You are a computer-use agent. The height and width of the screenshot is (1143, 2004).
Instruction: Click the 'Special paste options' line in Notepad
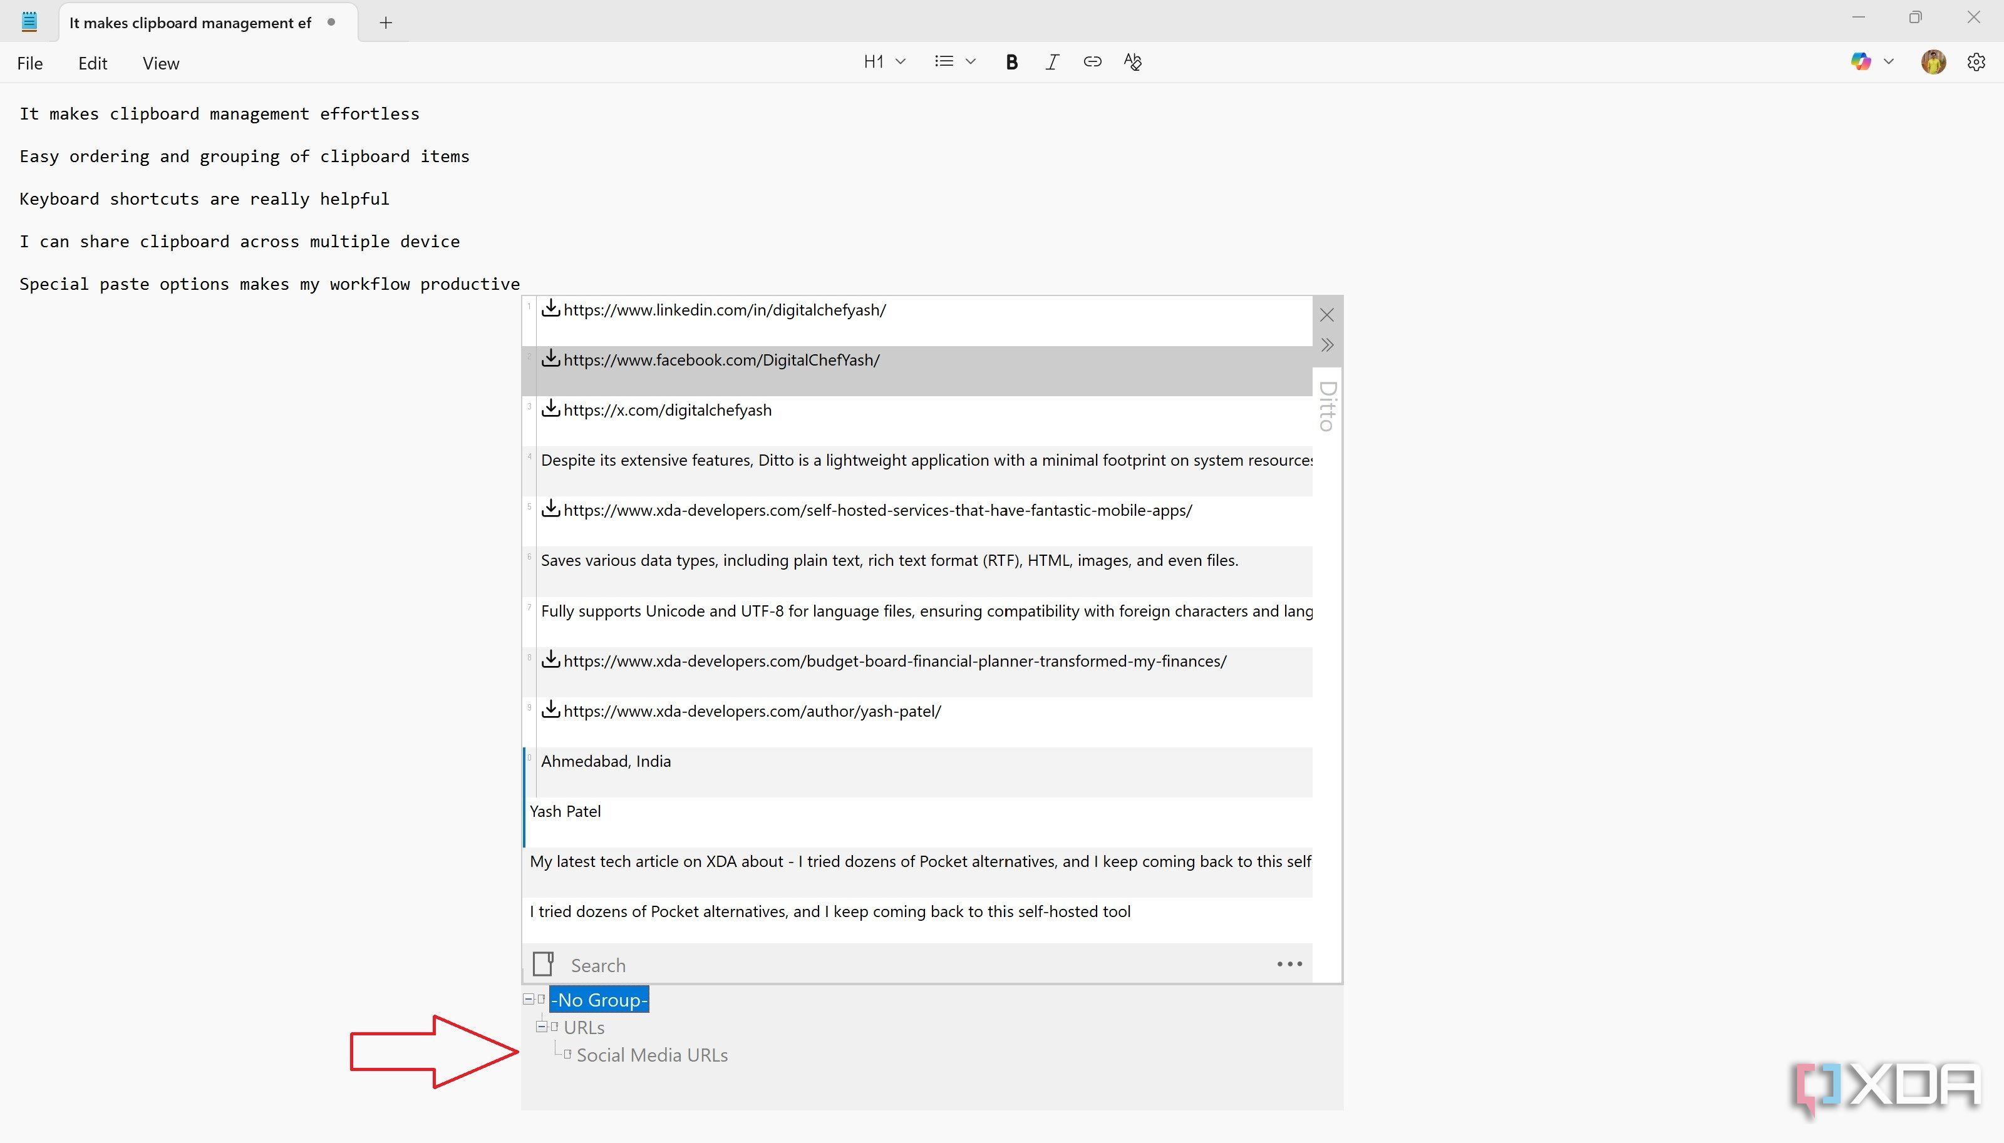pyautogui.click(x=269, y=284)
